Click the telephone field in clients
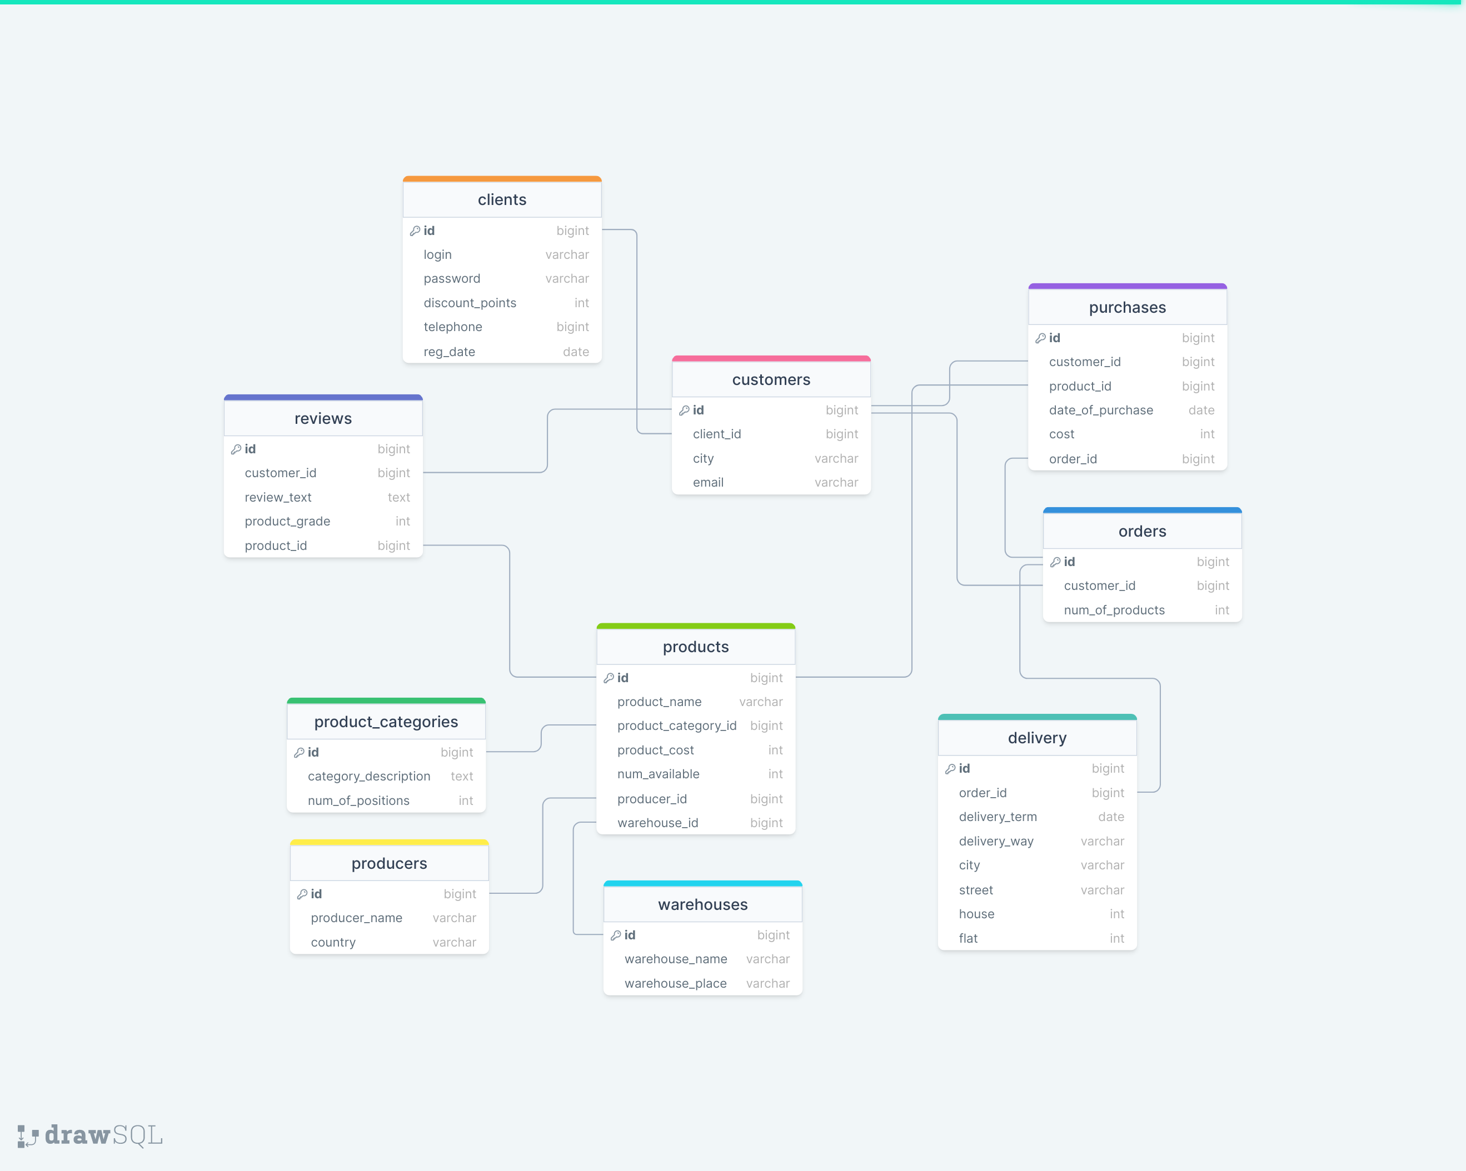This screenshot has width=1466, height=1171. click(x=502, y=327)
